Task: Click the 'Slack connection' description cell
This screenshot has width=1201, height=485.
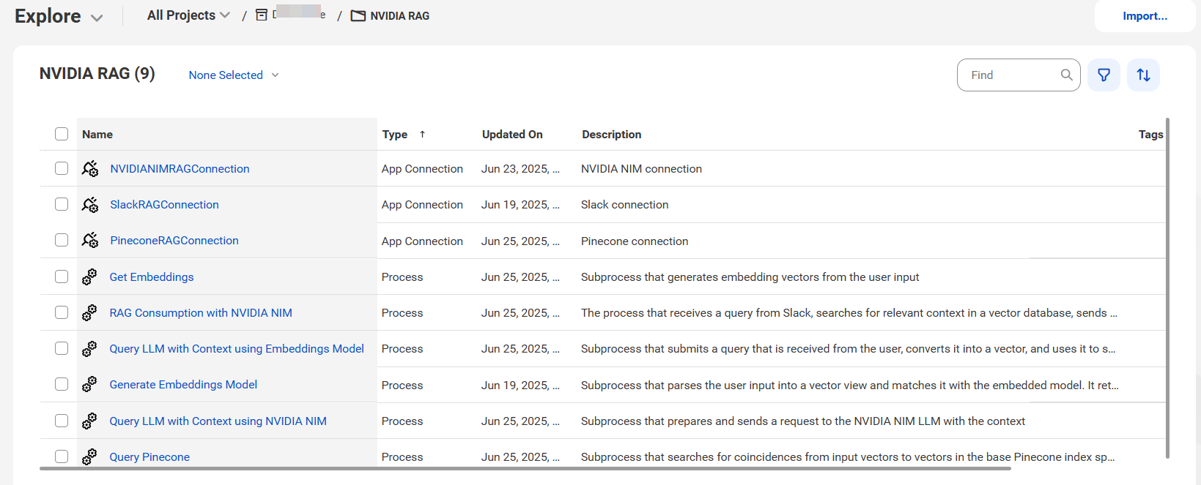Action: [x=624, y=205]
